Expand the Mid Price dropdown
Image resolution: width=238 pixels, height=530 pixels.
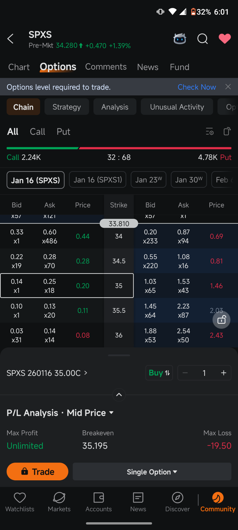(111, 413)
